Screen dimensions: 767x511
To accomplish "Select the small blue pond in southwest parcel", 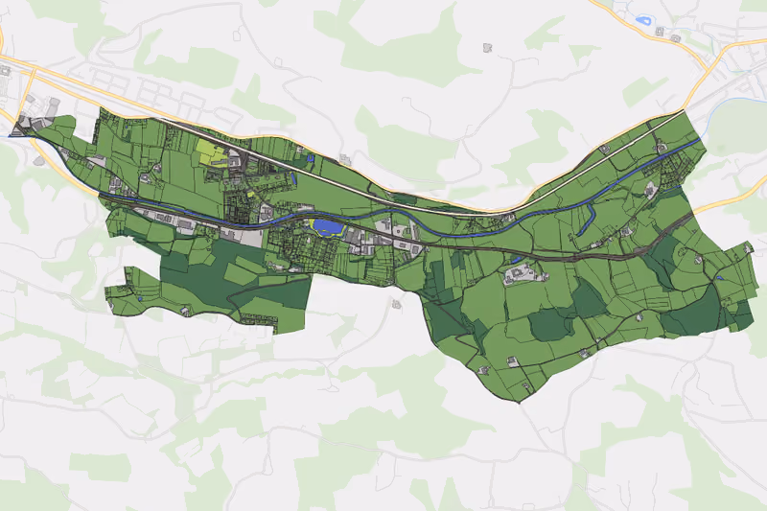I will [140, 299].
